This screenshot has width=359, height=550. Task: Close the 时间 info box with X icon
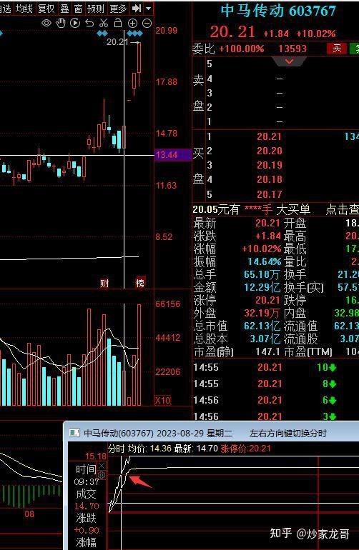102,466
